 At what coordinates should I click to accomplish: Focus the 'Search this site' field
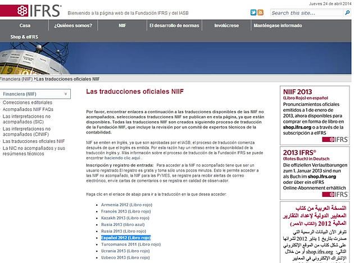point(307,13)
